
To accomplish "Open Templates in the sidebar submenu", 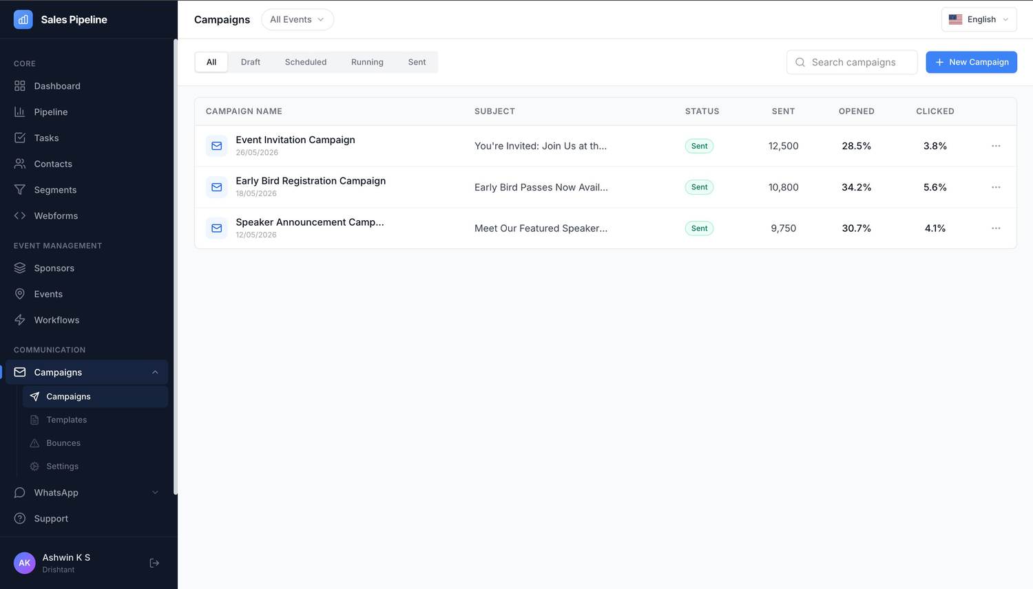I will click(95, 420).
